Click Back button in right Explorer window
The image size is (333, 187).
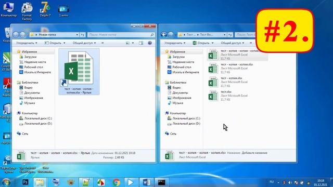coord(164,35)
